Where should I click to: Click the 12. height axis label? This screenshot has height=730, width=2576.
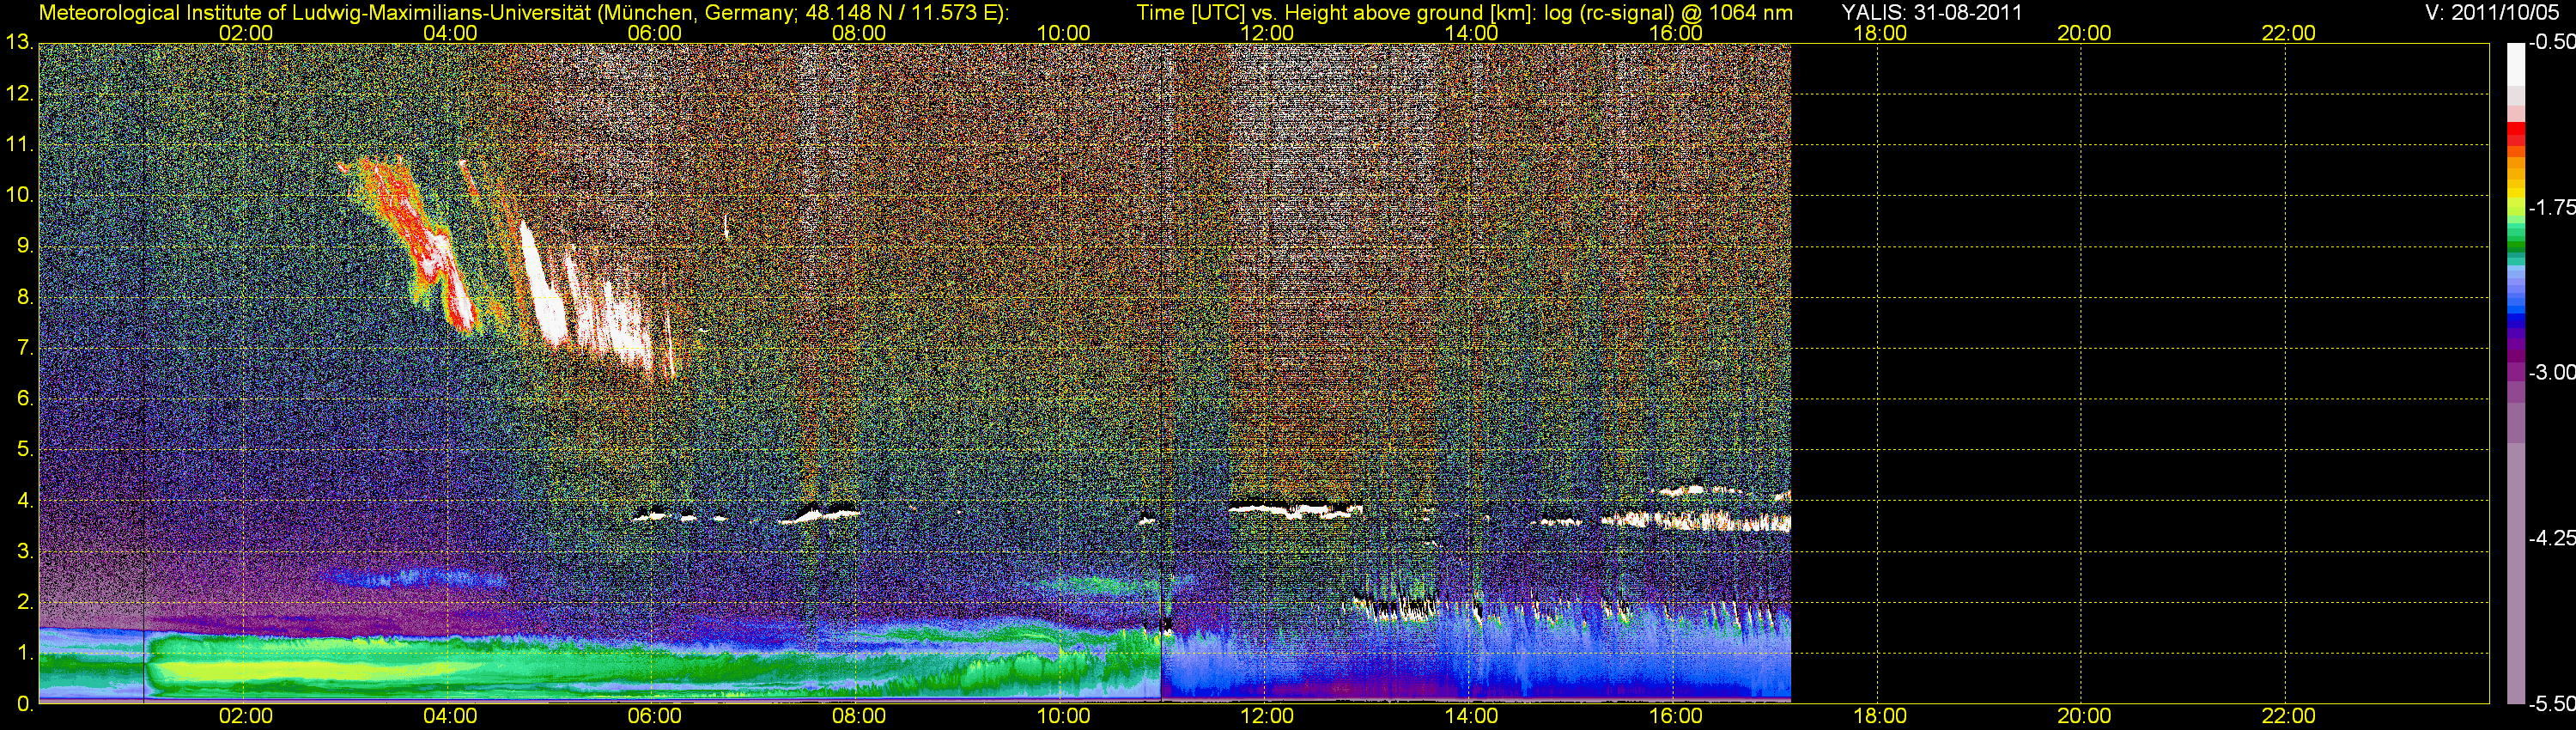(20, 94)
